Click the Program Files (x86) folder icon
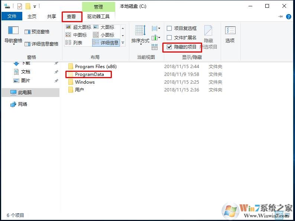 (71, 67)
